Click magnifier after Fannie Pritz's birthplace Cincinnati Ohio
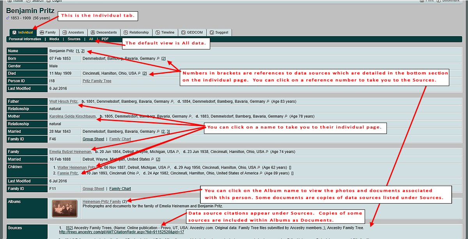The width and height of the screenshot is (468, 239). [x=138, y=173]
